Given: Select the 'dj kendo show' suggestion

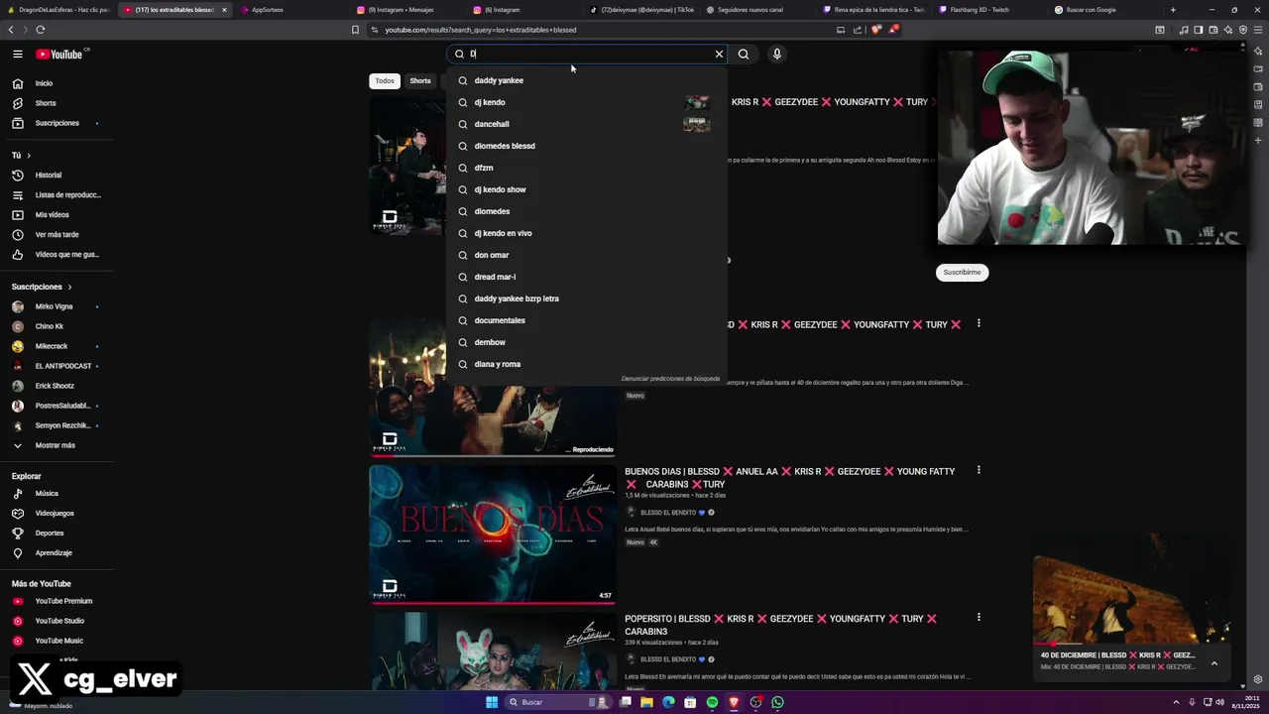Looking at the screenshot, I should (x=586, y=189).
